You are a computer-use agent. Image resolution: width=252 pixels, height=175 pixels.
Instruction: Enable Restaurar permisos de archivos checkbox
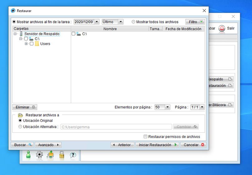click(145, 136)
